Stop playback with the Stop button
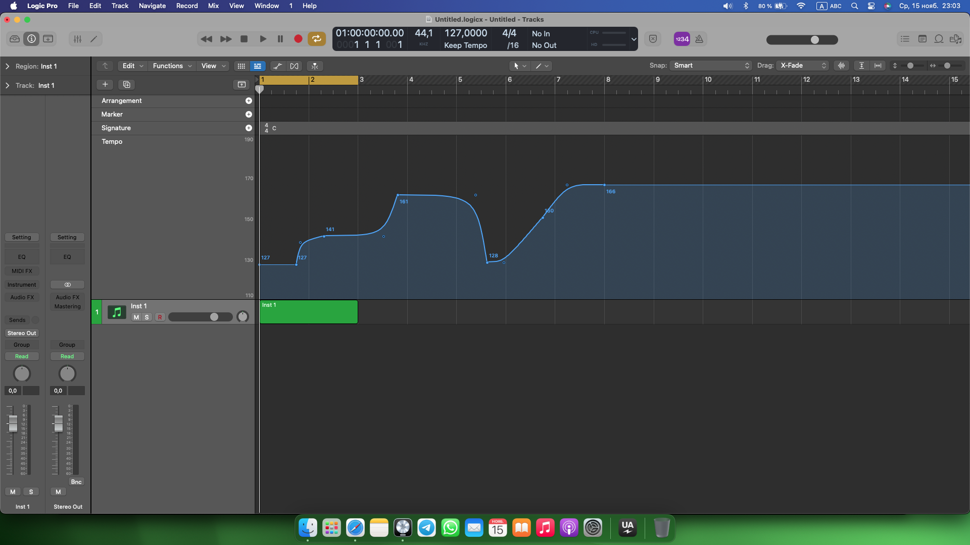 pos(244,39)
